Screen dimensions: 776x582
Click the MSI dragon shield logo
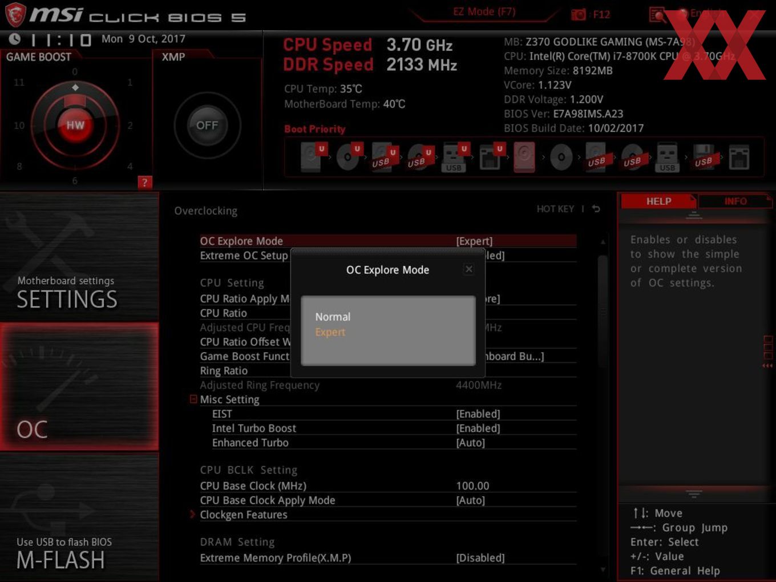pyautogui.click(x=15, y=15)
